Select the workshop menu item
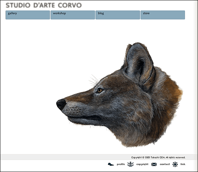The width and height of the screenshot is (198, 172). coord(73,15)
